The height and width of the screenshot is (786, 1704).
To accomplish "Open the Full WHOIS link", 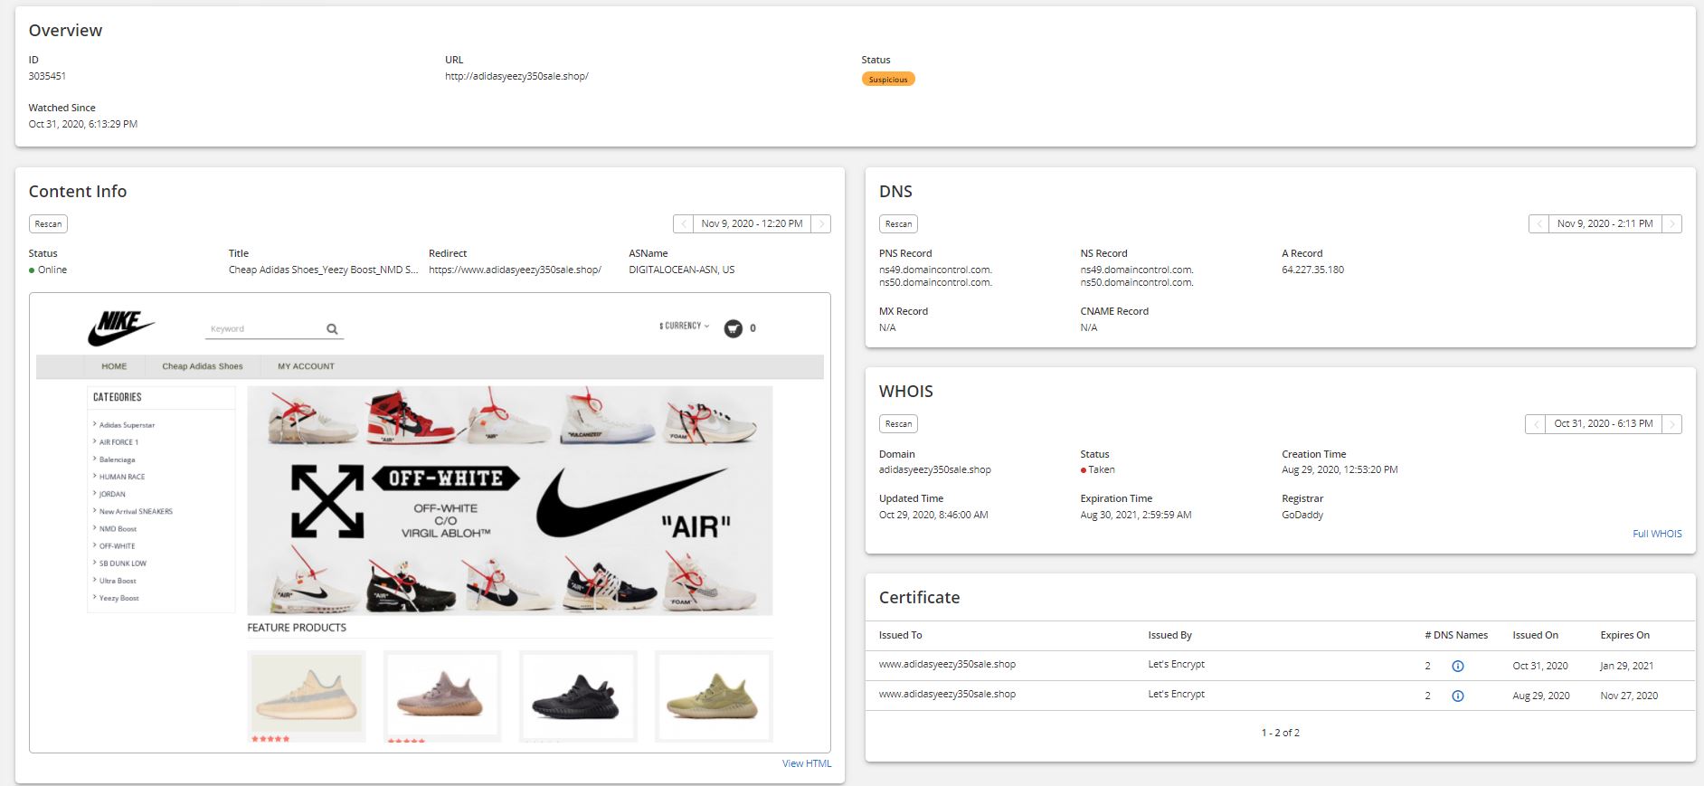I will click(1656, 534).
